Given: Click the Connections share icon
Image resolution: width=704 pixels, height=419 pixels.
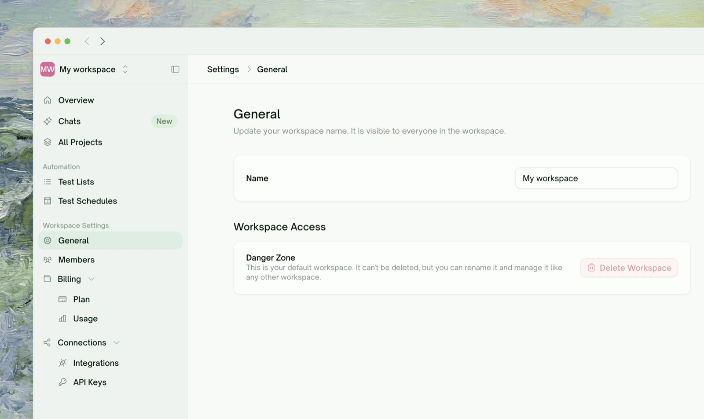Looking at the screenshot, I should (47, 342).
